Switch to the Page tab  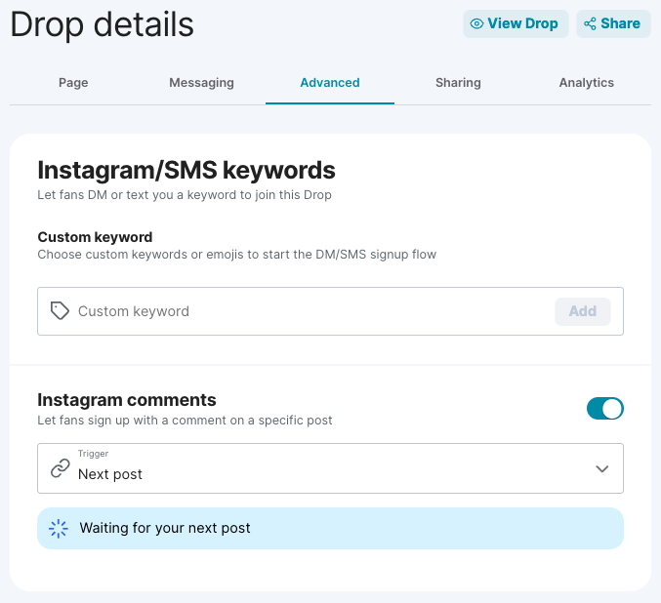click(x=73, y=83)
